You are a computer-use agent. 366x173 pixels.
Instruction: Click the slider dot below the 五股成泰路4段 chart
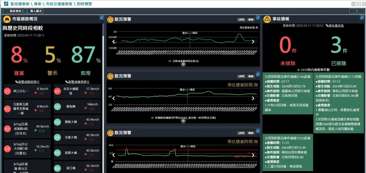(x=183, y=64)
